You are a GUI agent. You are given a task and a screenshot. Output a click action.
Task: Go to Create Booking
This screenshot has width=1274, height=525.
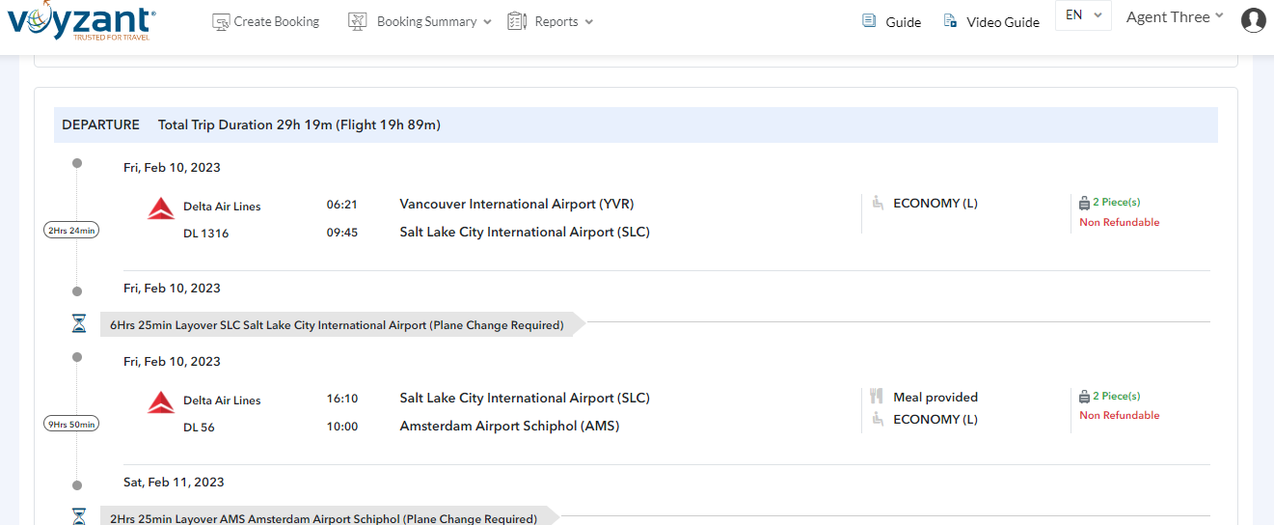point(276,21)
